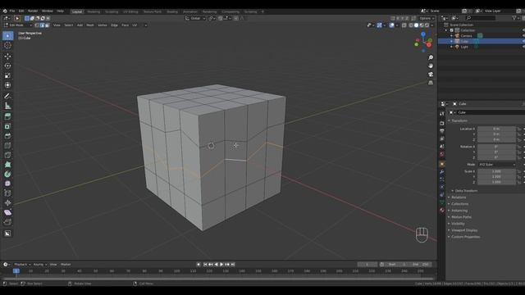Switch to UV Editing workspace tab

[130, 11]
